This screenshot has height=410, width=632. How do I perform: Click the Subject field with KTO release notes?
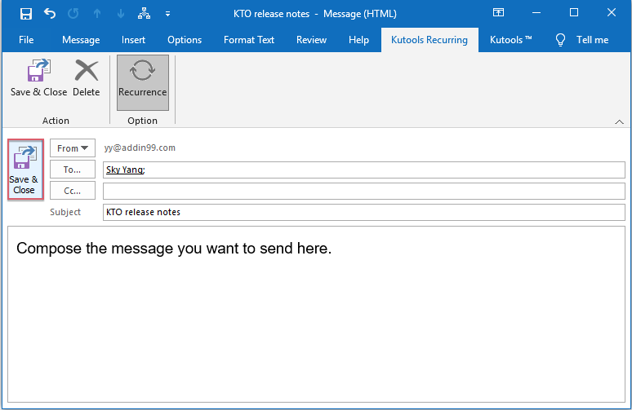pyautogui.click(x=364, y=212)
